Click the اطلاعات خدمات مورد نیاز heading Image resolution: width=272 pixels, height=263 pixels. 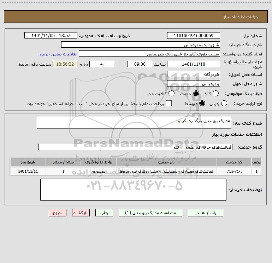click(237, 135)
